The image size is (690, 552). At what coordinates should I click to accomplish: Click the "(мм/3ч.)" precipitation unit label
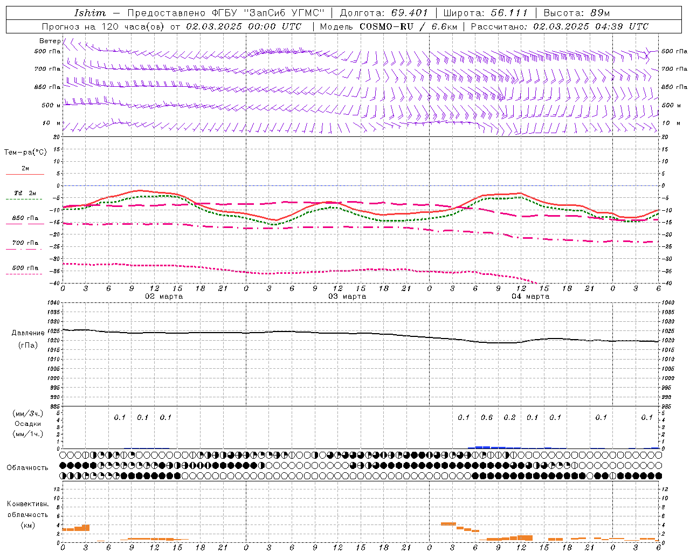(x=28, y=413)
